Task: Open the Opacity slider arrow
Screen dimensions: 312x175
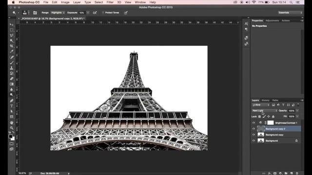Action: (297, 111)
